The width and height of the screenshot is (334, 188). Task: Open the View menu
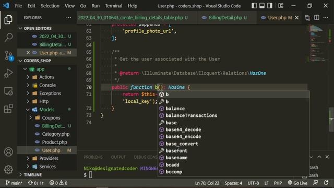point(69,6)
